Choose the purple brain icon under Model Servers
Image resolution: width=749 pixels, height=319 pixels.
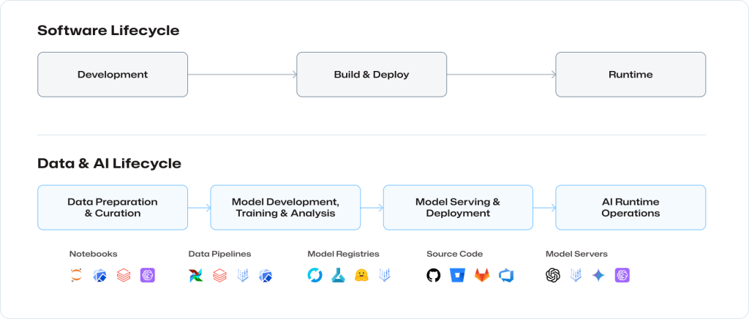(622, 275)
